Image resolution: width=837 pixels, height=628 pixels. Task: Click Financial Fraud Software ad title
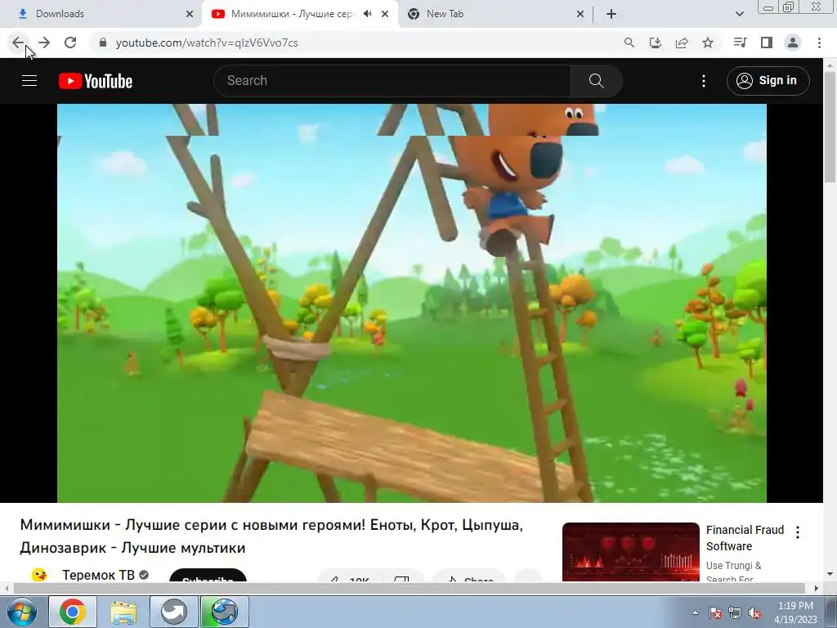745,538
